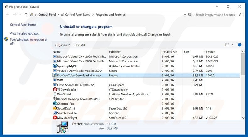Expand the chevron after Control Panel breadcrumb
Image resolution: width=248 pixels, height=137 pixels.
(x=58, y=15)
